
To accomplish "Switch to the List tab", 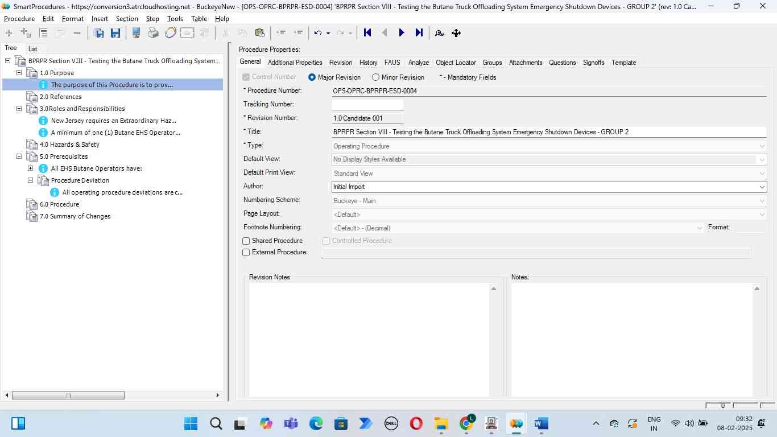I will [x=33, y=49].
